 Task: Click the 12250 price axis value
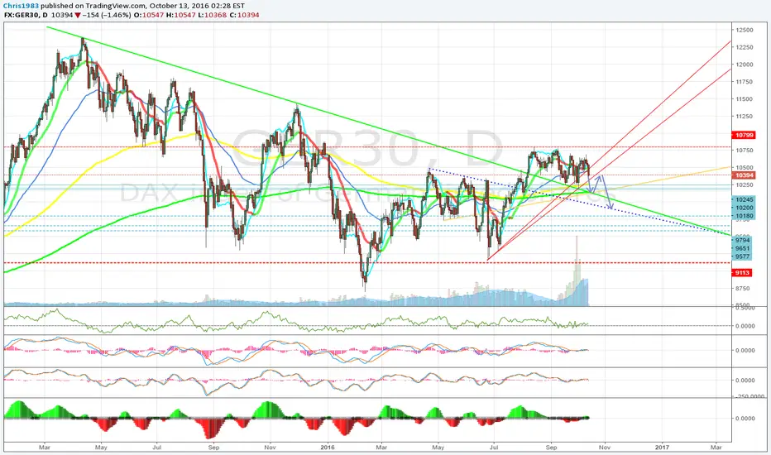745,47
